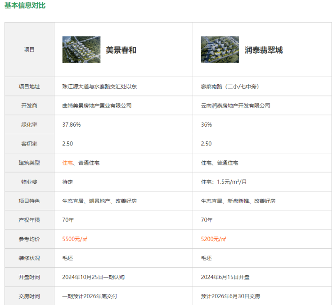Select the address 珠江源大道与水寨路交汇处以东
This screenshot has height=305, width=333.
[x=99, y=86]
